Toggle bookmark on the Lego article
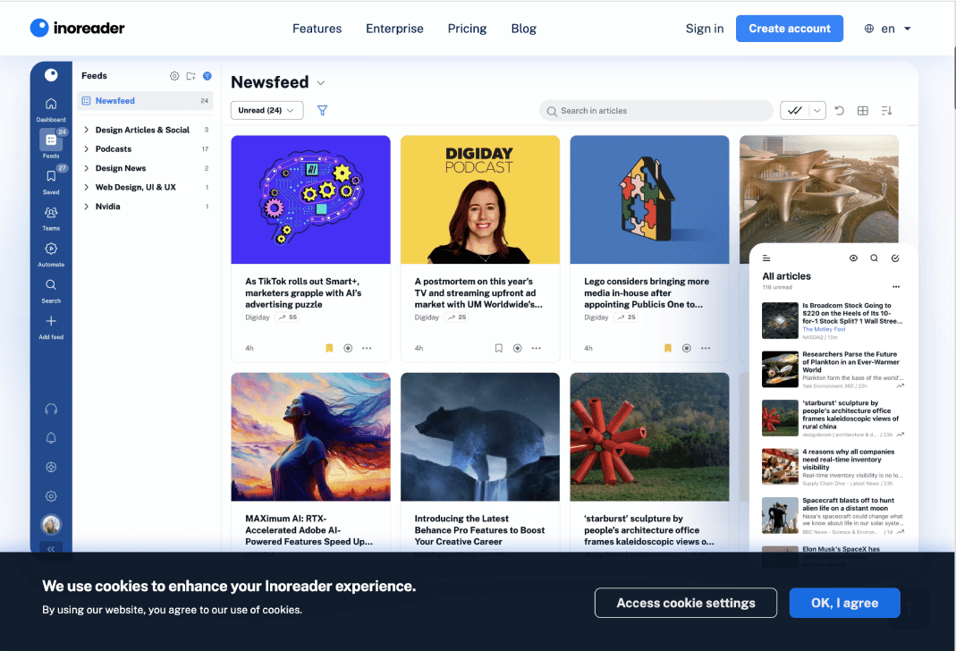The height and width of the screenshot is (651, 956). 668,348
